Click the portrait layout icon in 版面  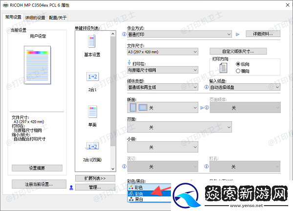pos(133,107)
